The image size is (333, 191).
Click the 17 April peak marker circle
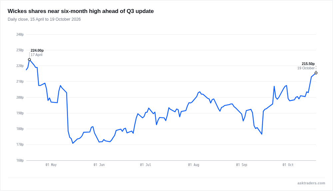(30, 60)
